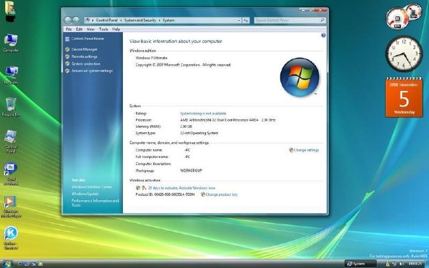The image size is (429, 268).
Task: Click the shield icon beside Device Manager
Action: point(67,49)
